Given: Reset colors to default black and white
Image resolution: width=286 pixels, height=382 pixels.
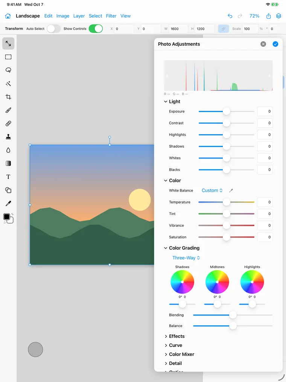Looking at the screenshot, I should coord(5,222).
